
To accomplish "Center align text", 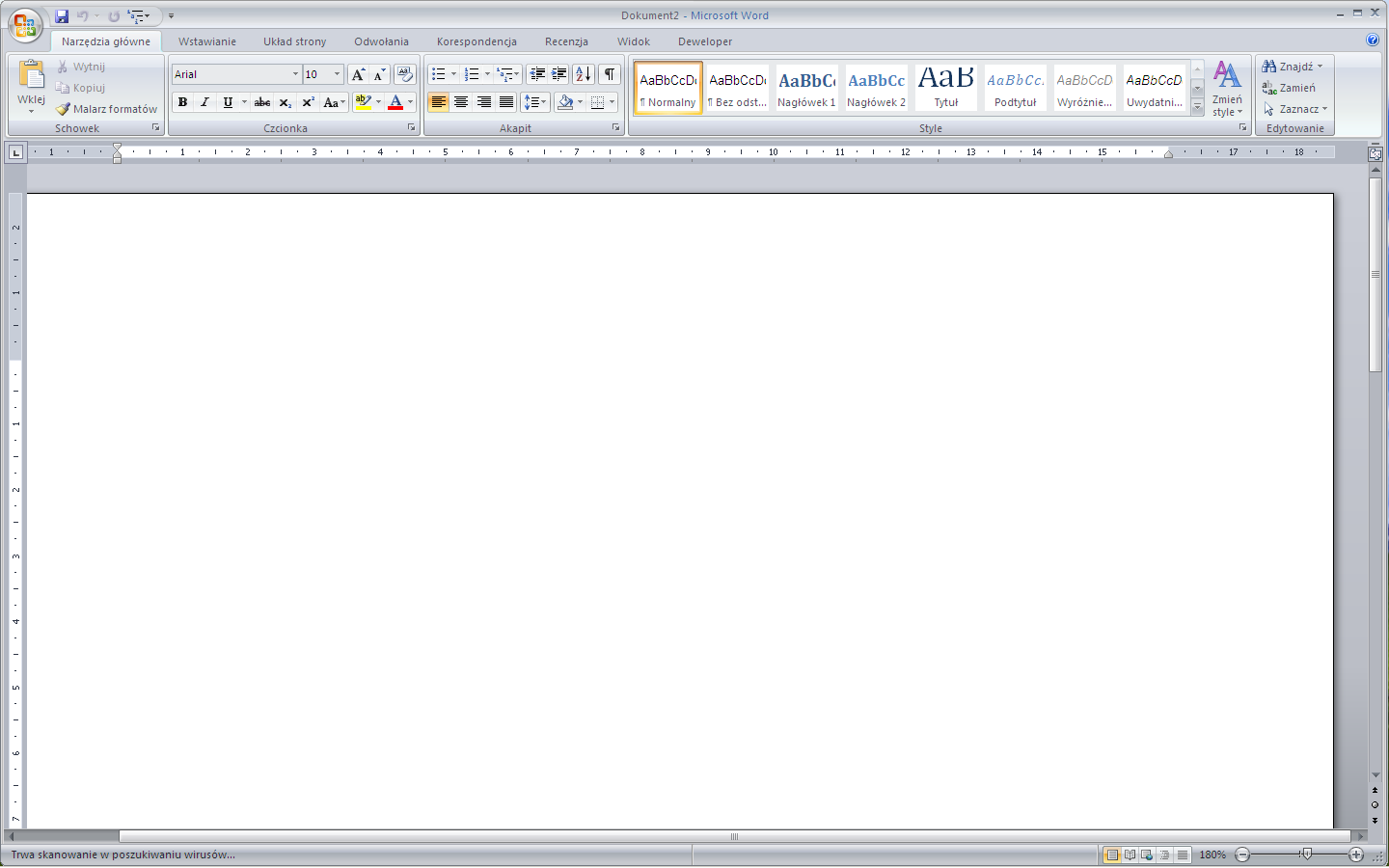I will pyautogui.click(x=461, y=102).
